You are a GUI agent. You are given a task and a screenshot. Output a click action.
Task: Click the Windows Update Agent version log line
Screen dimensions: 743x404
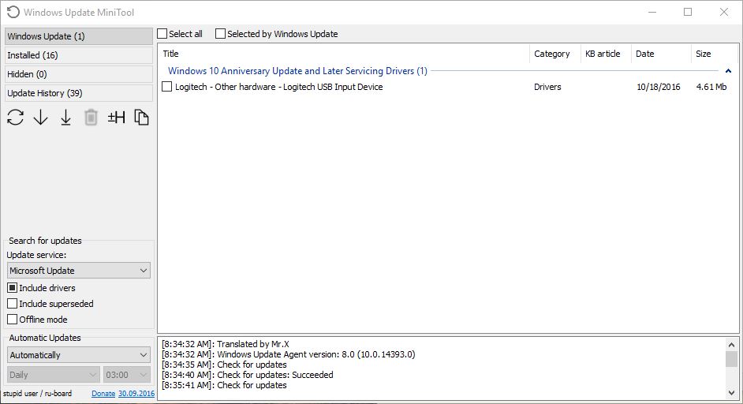[x=288, y=354]
